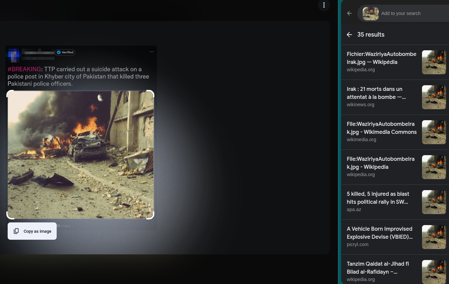Image resolution: width=449 pixels, height=284 pixels.
Task: Click the back arrow inside the search bar
Action: [349, 13]
